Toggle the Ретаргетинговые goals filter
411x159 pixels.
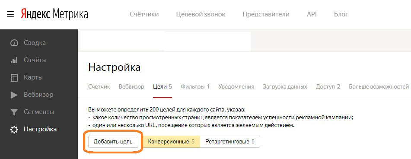230,142
